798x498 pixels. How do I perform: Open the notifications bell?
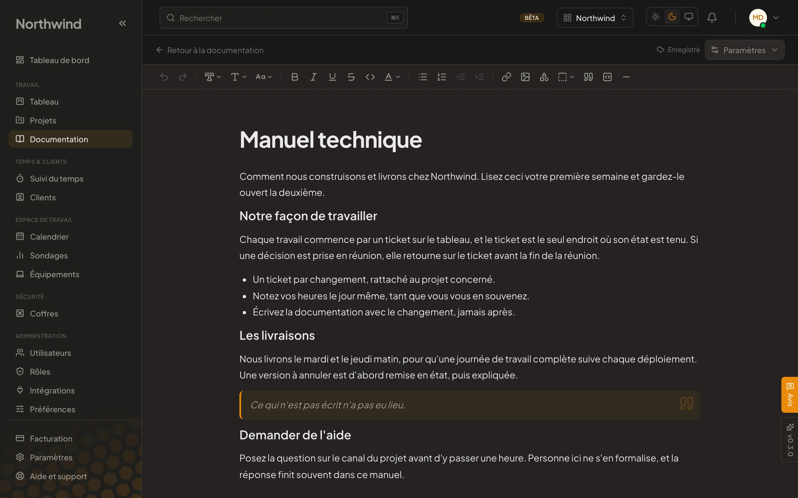[712, 17]
